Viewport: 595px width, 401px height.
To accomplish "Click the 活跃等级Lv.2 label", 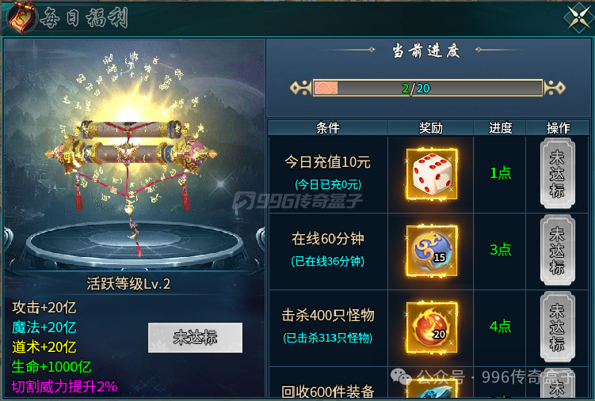I will coord(128,284).
